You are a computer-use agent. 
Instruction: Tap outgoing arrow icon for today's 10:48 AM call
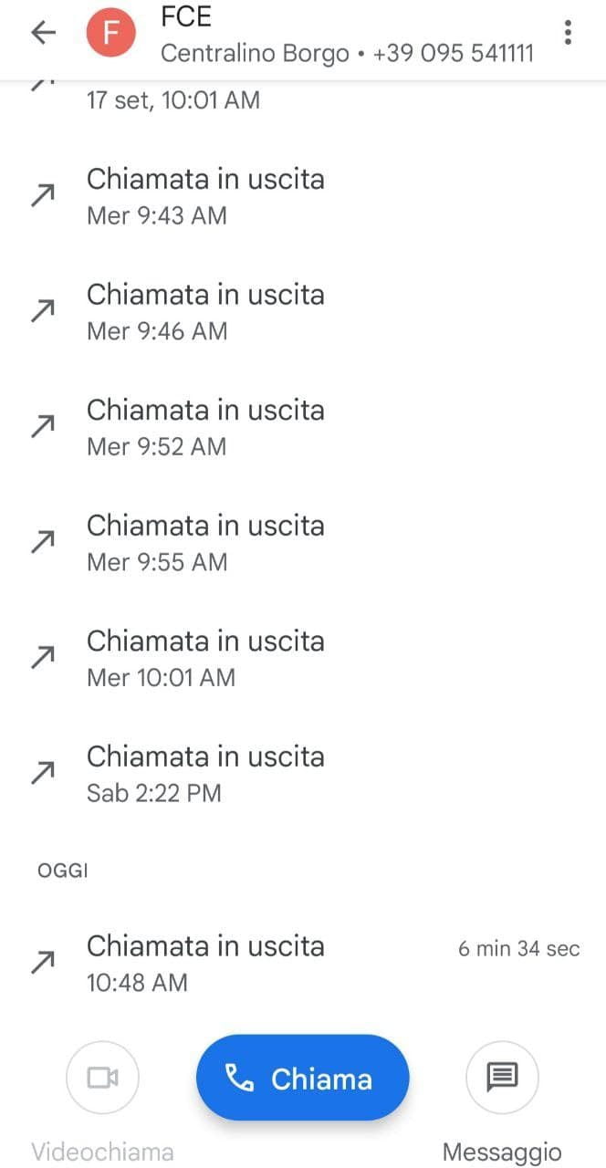(43, 963)
